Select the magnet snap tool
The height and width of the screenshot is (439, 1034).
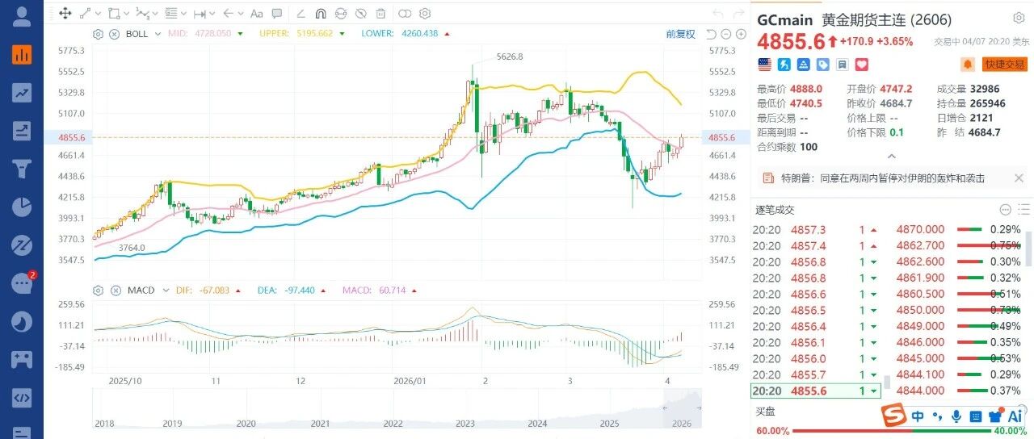pos(320,14)
